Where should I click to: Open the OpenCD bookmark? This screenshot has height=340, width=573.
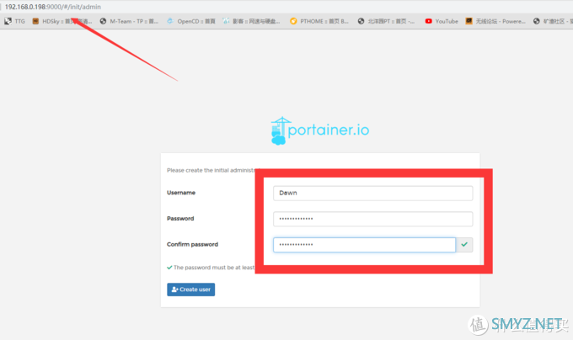click(190, 21)
